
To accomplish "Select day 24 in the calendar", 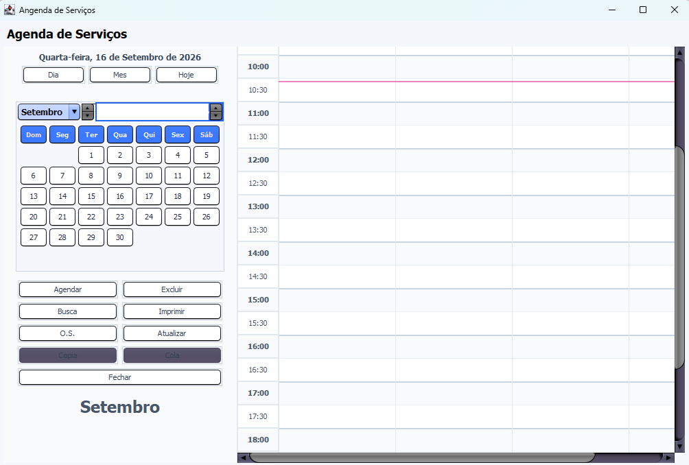I will click(x=149, y=217).
